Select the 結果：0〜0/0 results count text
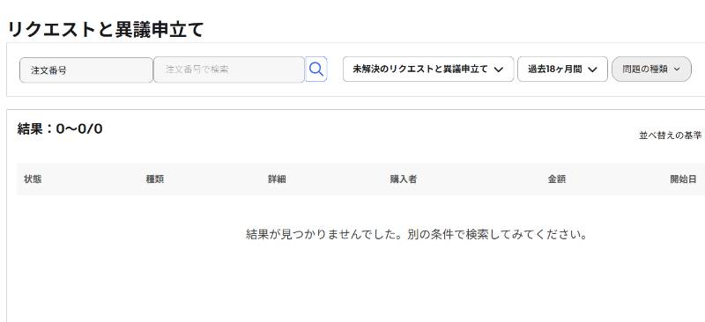Viewport: 705px width, 322px height. (60, 129)
